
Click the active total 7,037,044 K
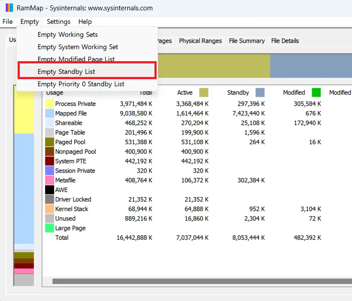[192, 238]
